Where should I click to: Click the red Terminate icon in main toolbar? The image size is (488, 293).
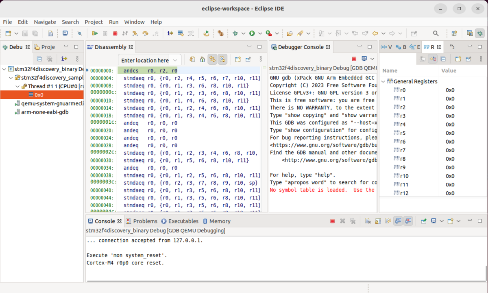pos(115,33)
